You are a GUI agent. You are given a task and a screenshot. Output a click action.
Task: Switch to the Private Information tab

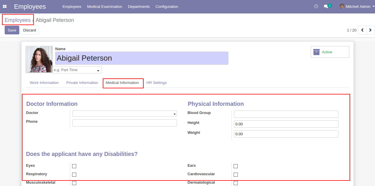[x=82, y=83]
